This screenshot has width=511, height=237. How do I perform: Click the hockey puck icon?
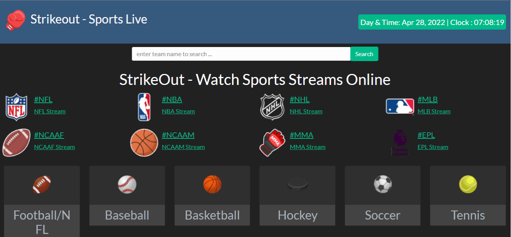click(x=297, y=184)
